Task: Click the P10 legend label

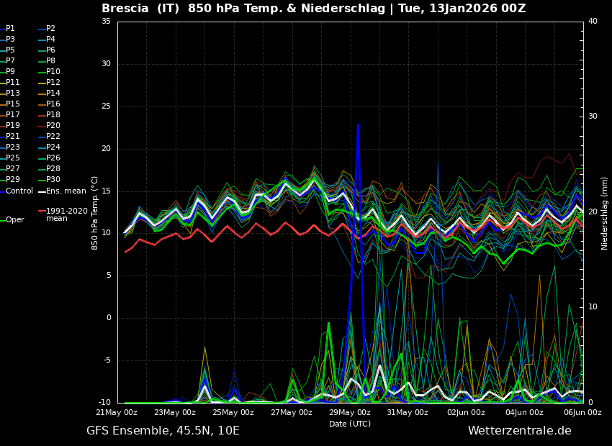Action: point(53,71)
